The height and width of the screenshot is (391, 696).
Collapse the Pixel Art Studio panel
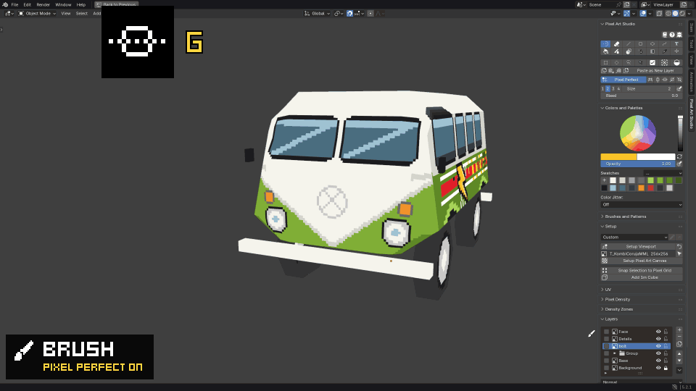602,24
